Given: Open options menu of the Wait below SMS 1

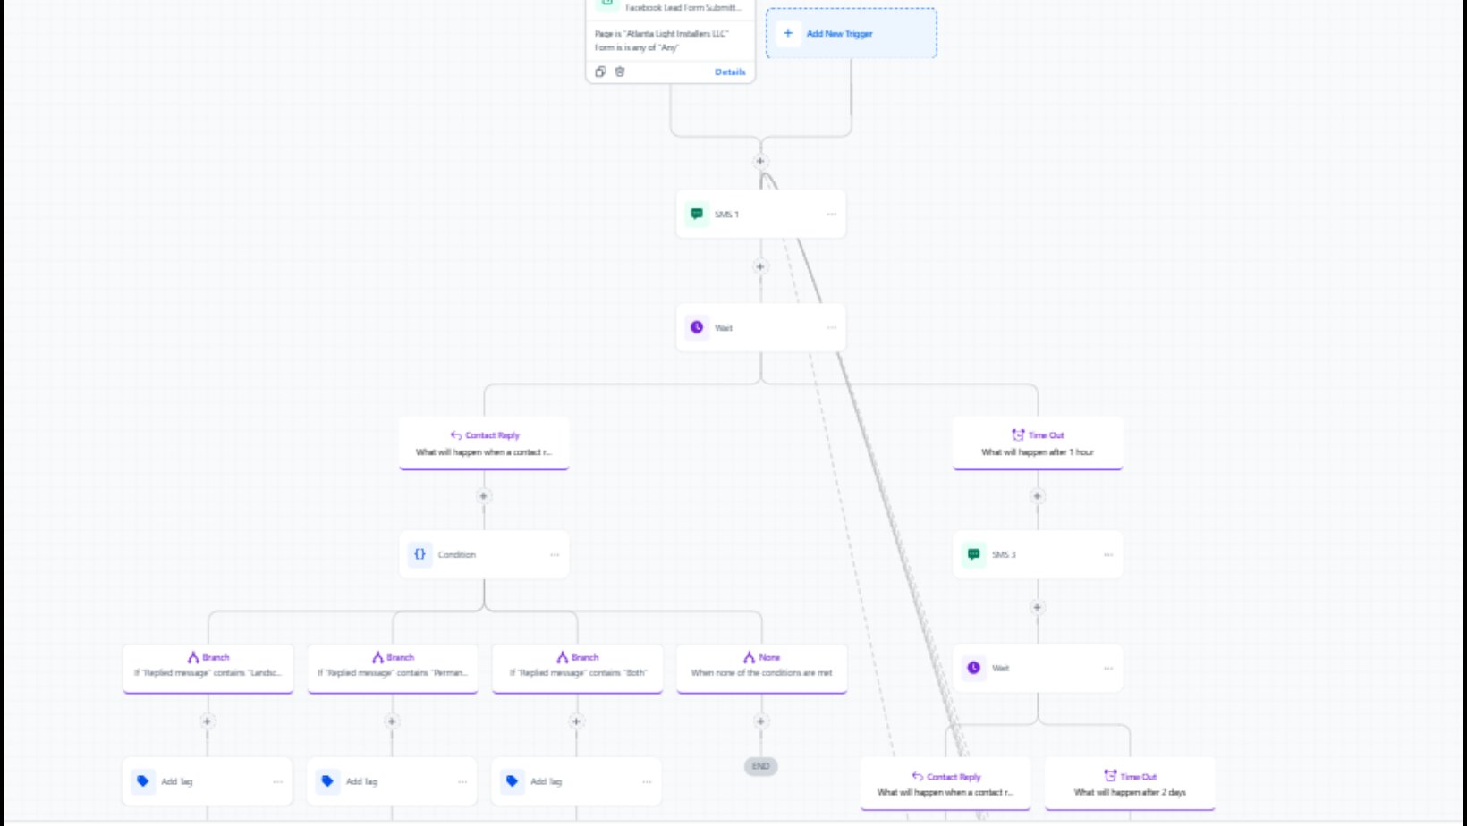Looking at the screenshot, I should (x=832, y=328).
